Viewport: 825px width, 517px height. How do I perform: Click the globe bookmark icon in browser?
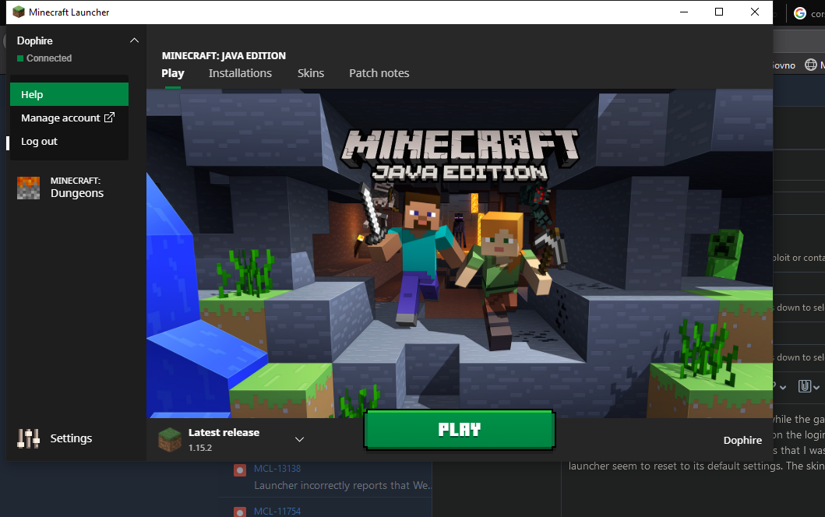coord(811,65)
